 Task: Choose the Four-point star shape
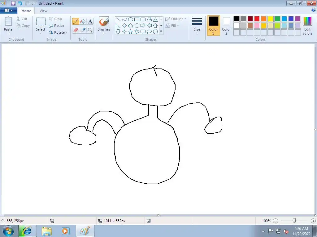(x=124, y=32)
